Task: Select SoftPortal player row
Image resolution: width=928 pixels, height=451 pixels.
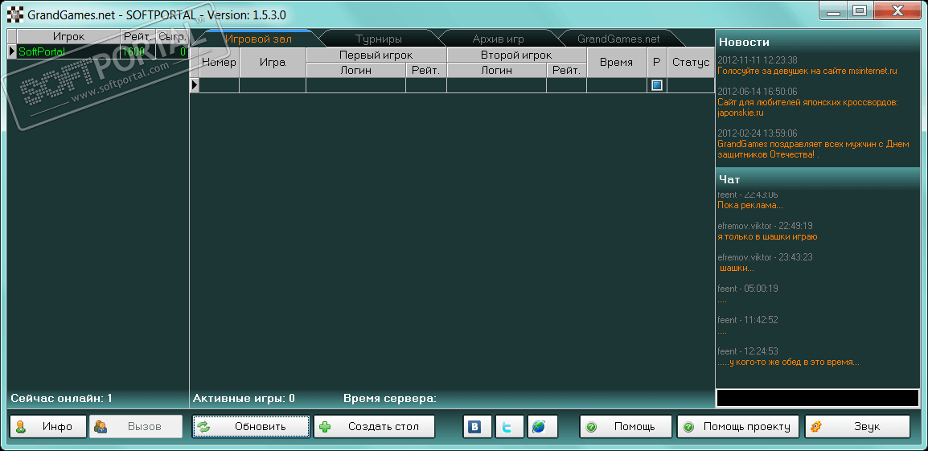Action: (98, 51)
